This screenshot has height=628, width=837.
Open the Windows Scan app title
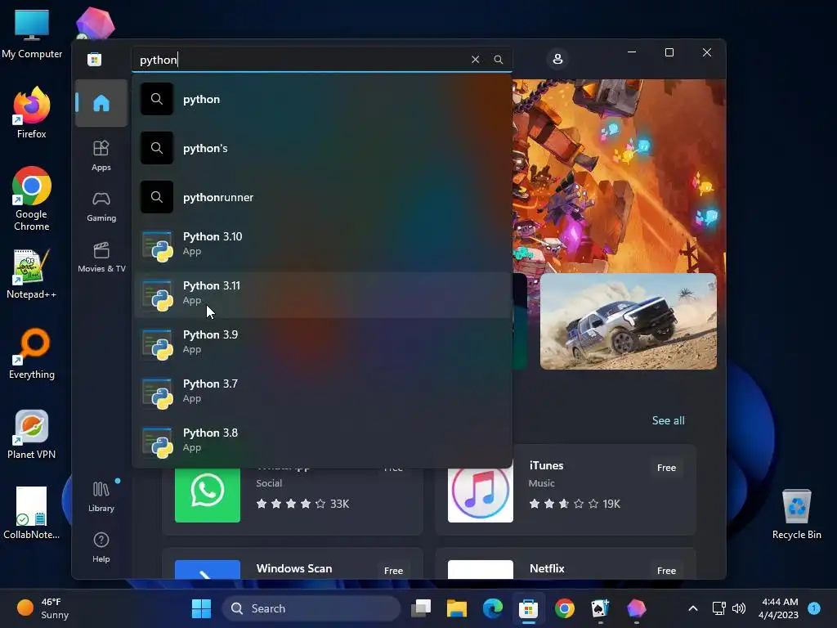point(294,568)
